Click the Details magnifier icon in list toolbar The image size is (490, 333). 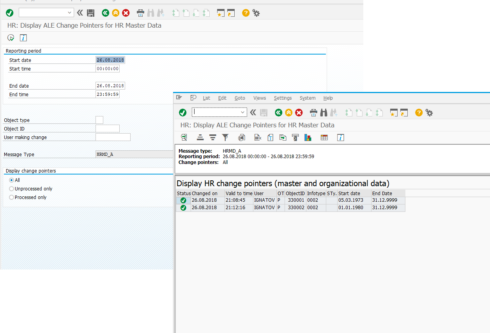(184, 137)
